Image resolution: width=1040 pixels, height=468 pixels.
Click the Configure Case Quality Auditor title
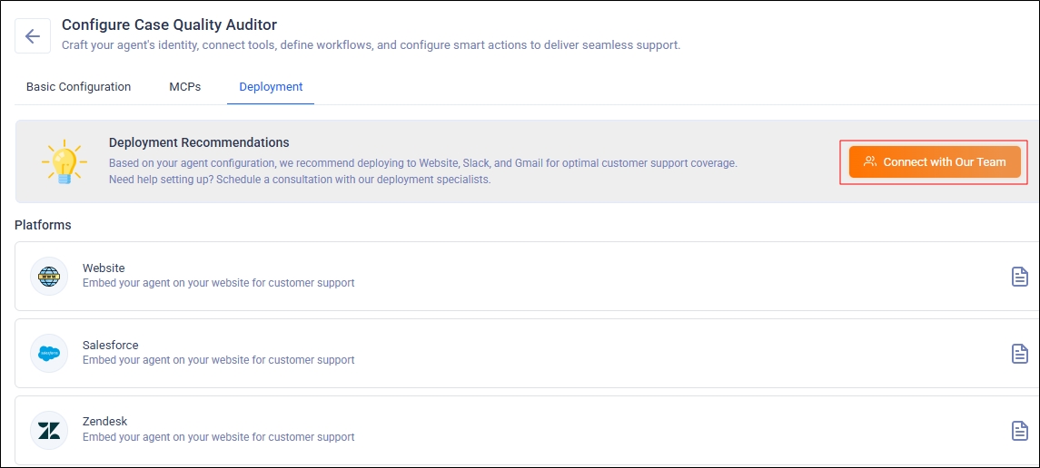coord(169,25)
